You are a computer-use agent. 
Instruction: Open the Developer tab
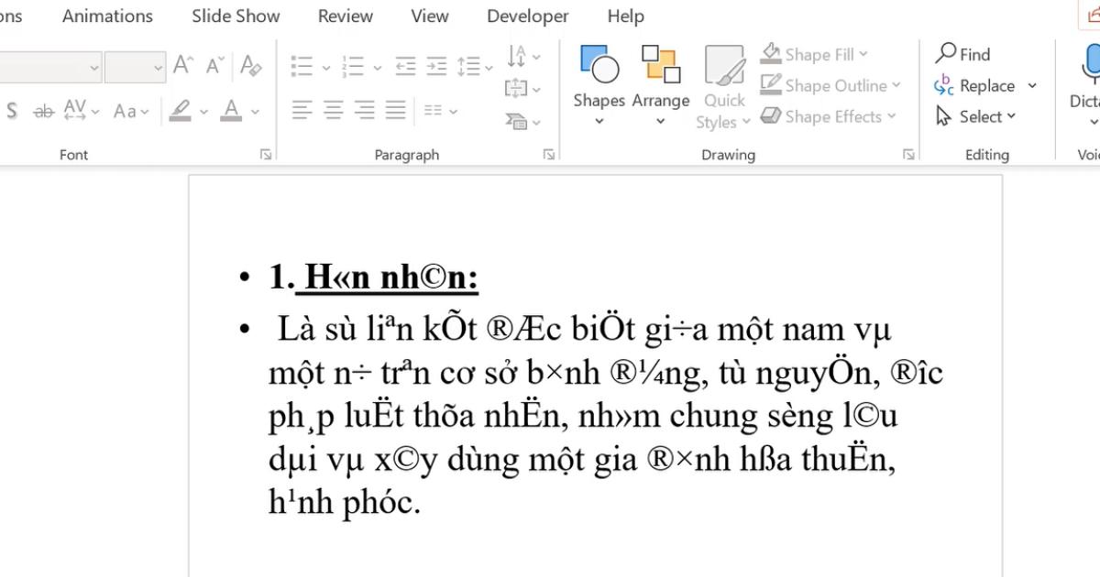(x=528, y=16)
